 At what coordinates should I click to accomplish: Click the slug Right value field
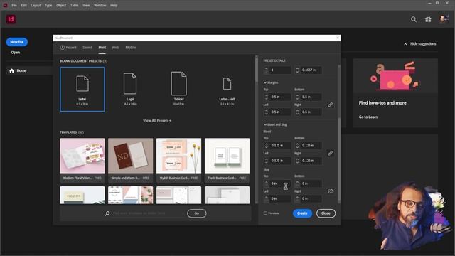tap(311, 198)
